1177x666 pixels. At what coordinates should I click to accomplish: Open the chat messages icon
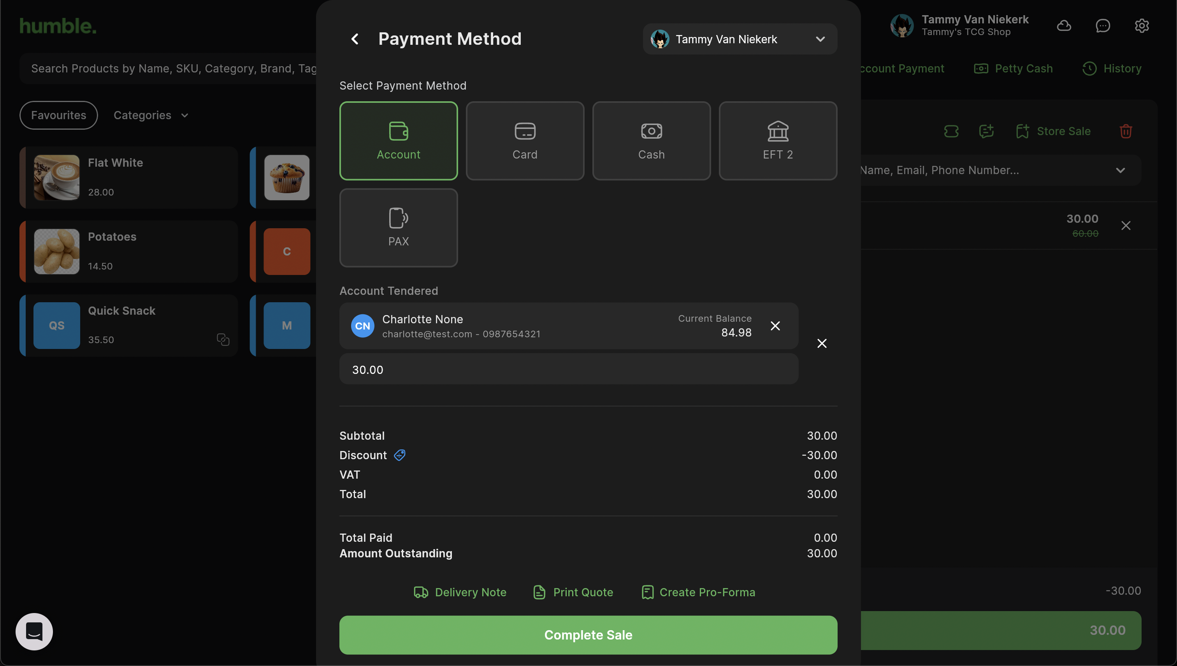pyautogui.click(x=1103, y=26)
